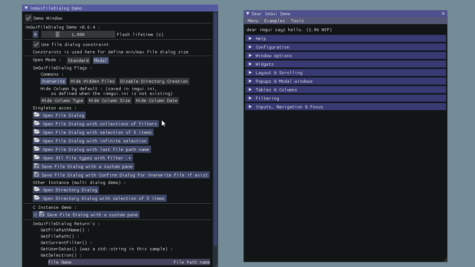Screen dimensions: 475x267
Task: Click the save icon in the C Instance demo row
Action: click(x=41, y=214)
